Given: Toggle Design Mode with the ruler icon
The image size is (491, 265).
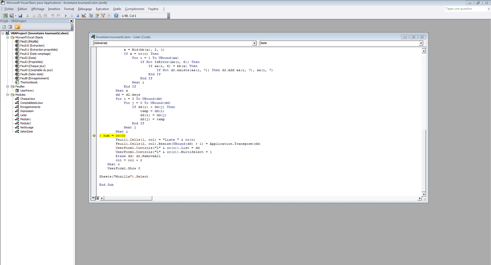Looking at the screenshot, I should tap(84, 16).
